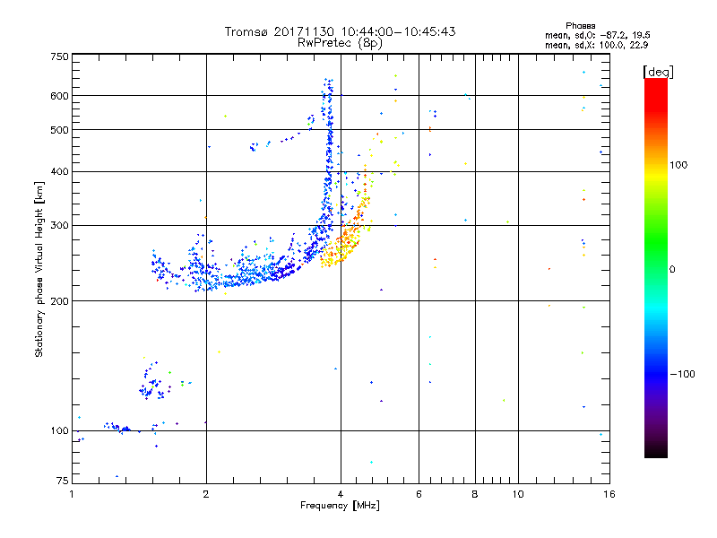
Task: Click the y-axis tick label '500'
Action: [x=59, y=130]
